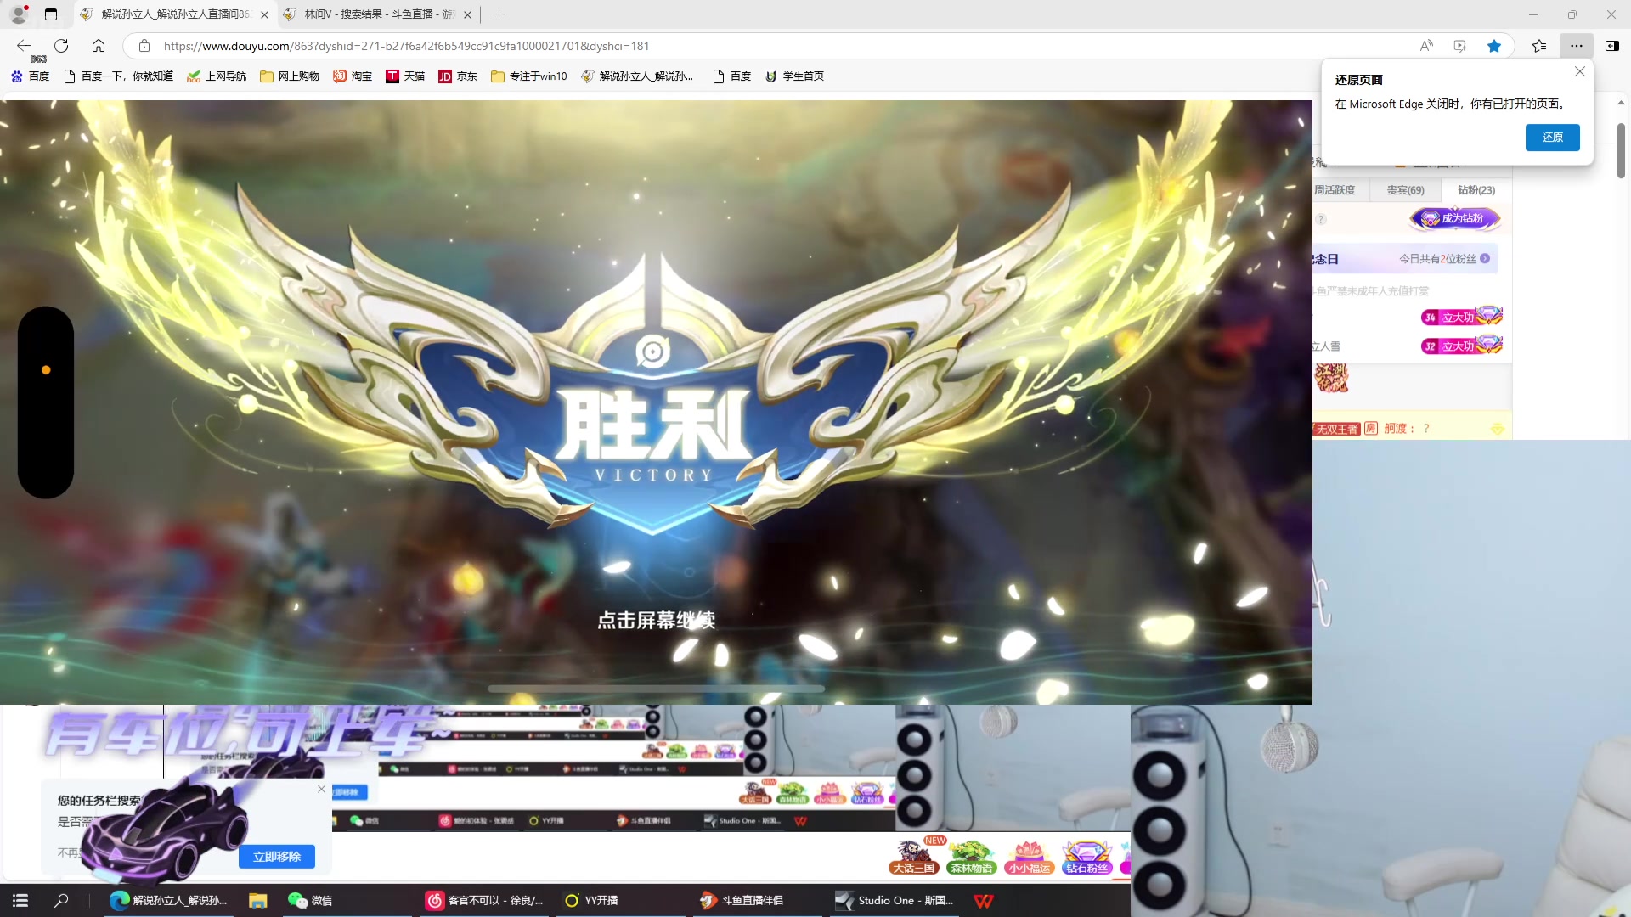Switch to Edge window on taskbar
1631x917 pixels.
pos(170,901)
